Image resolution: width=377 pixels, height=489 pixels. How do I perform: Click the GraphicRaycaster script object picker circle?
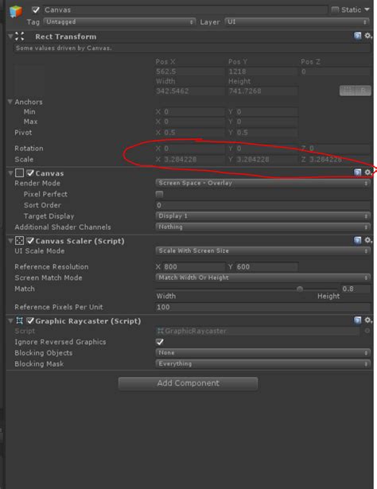click(x=367, y=331)
